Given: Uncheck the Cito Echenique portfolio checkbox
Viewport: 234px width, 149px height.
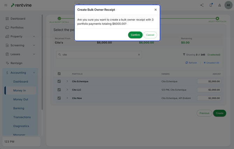Looking at the screenshot, I should [59, 81].
